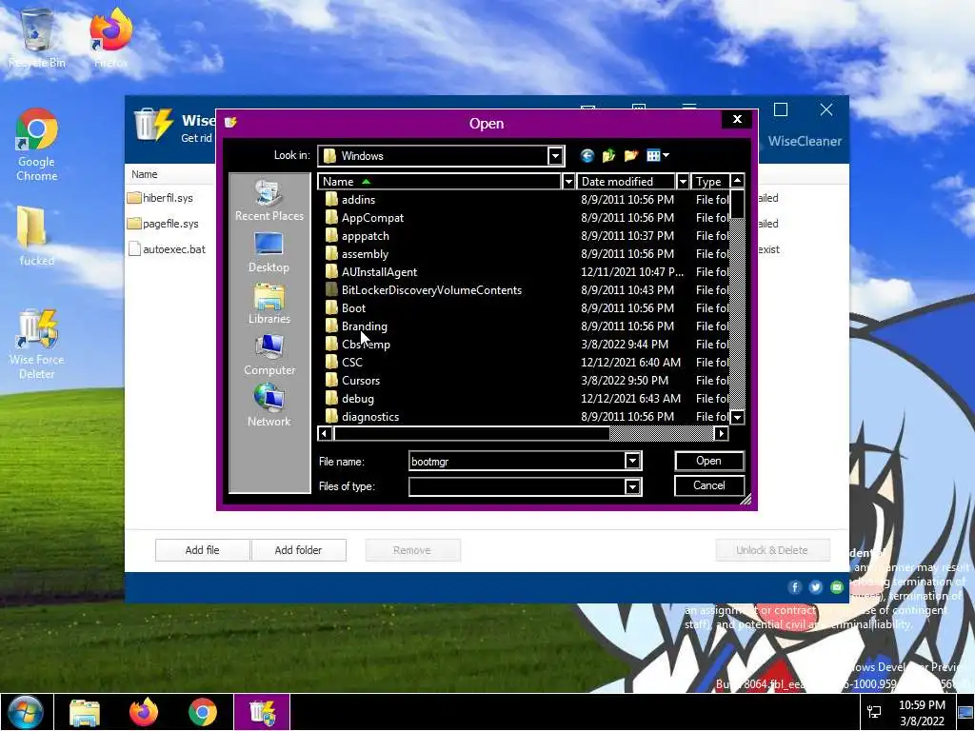Click the File name input field

pyautogui.click(x=517, y=462)
